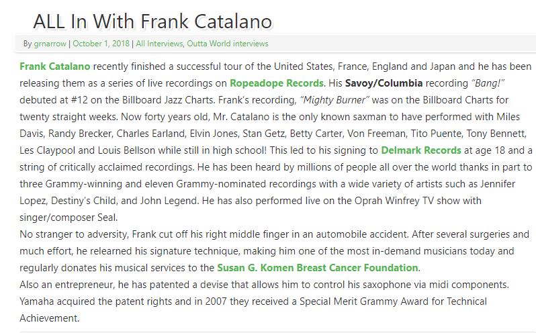Click the italic "Mighty Burner" title
Screen dimensions: 536x333
[334, 100]
